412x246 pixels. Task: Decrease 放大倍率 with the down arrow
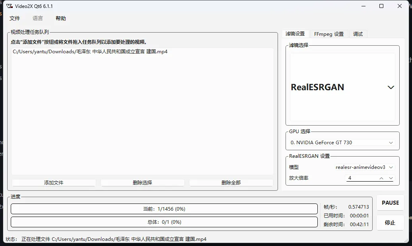[391, 178]
